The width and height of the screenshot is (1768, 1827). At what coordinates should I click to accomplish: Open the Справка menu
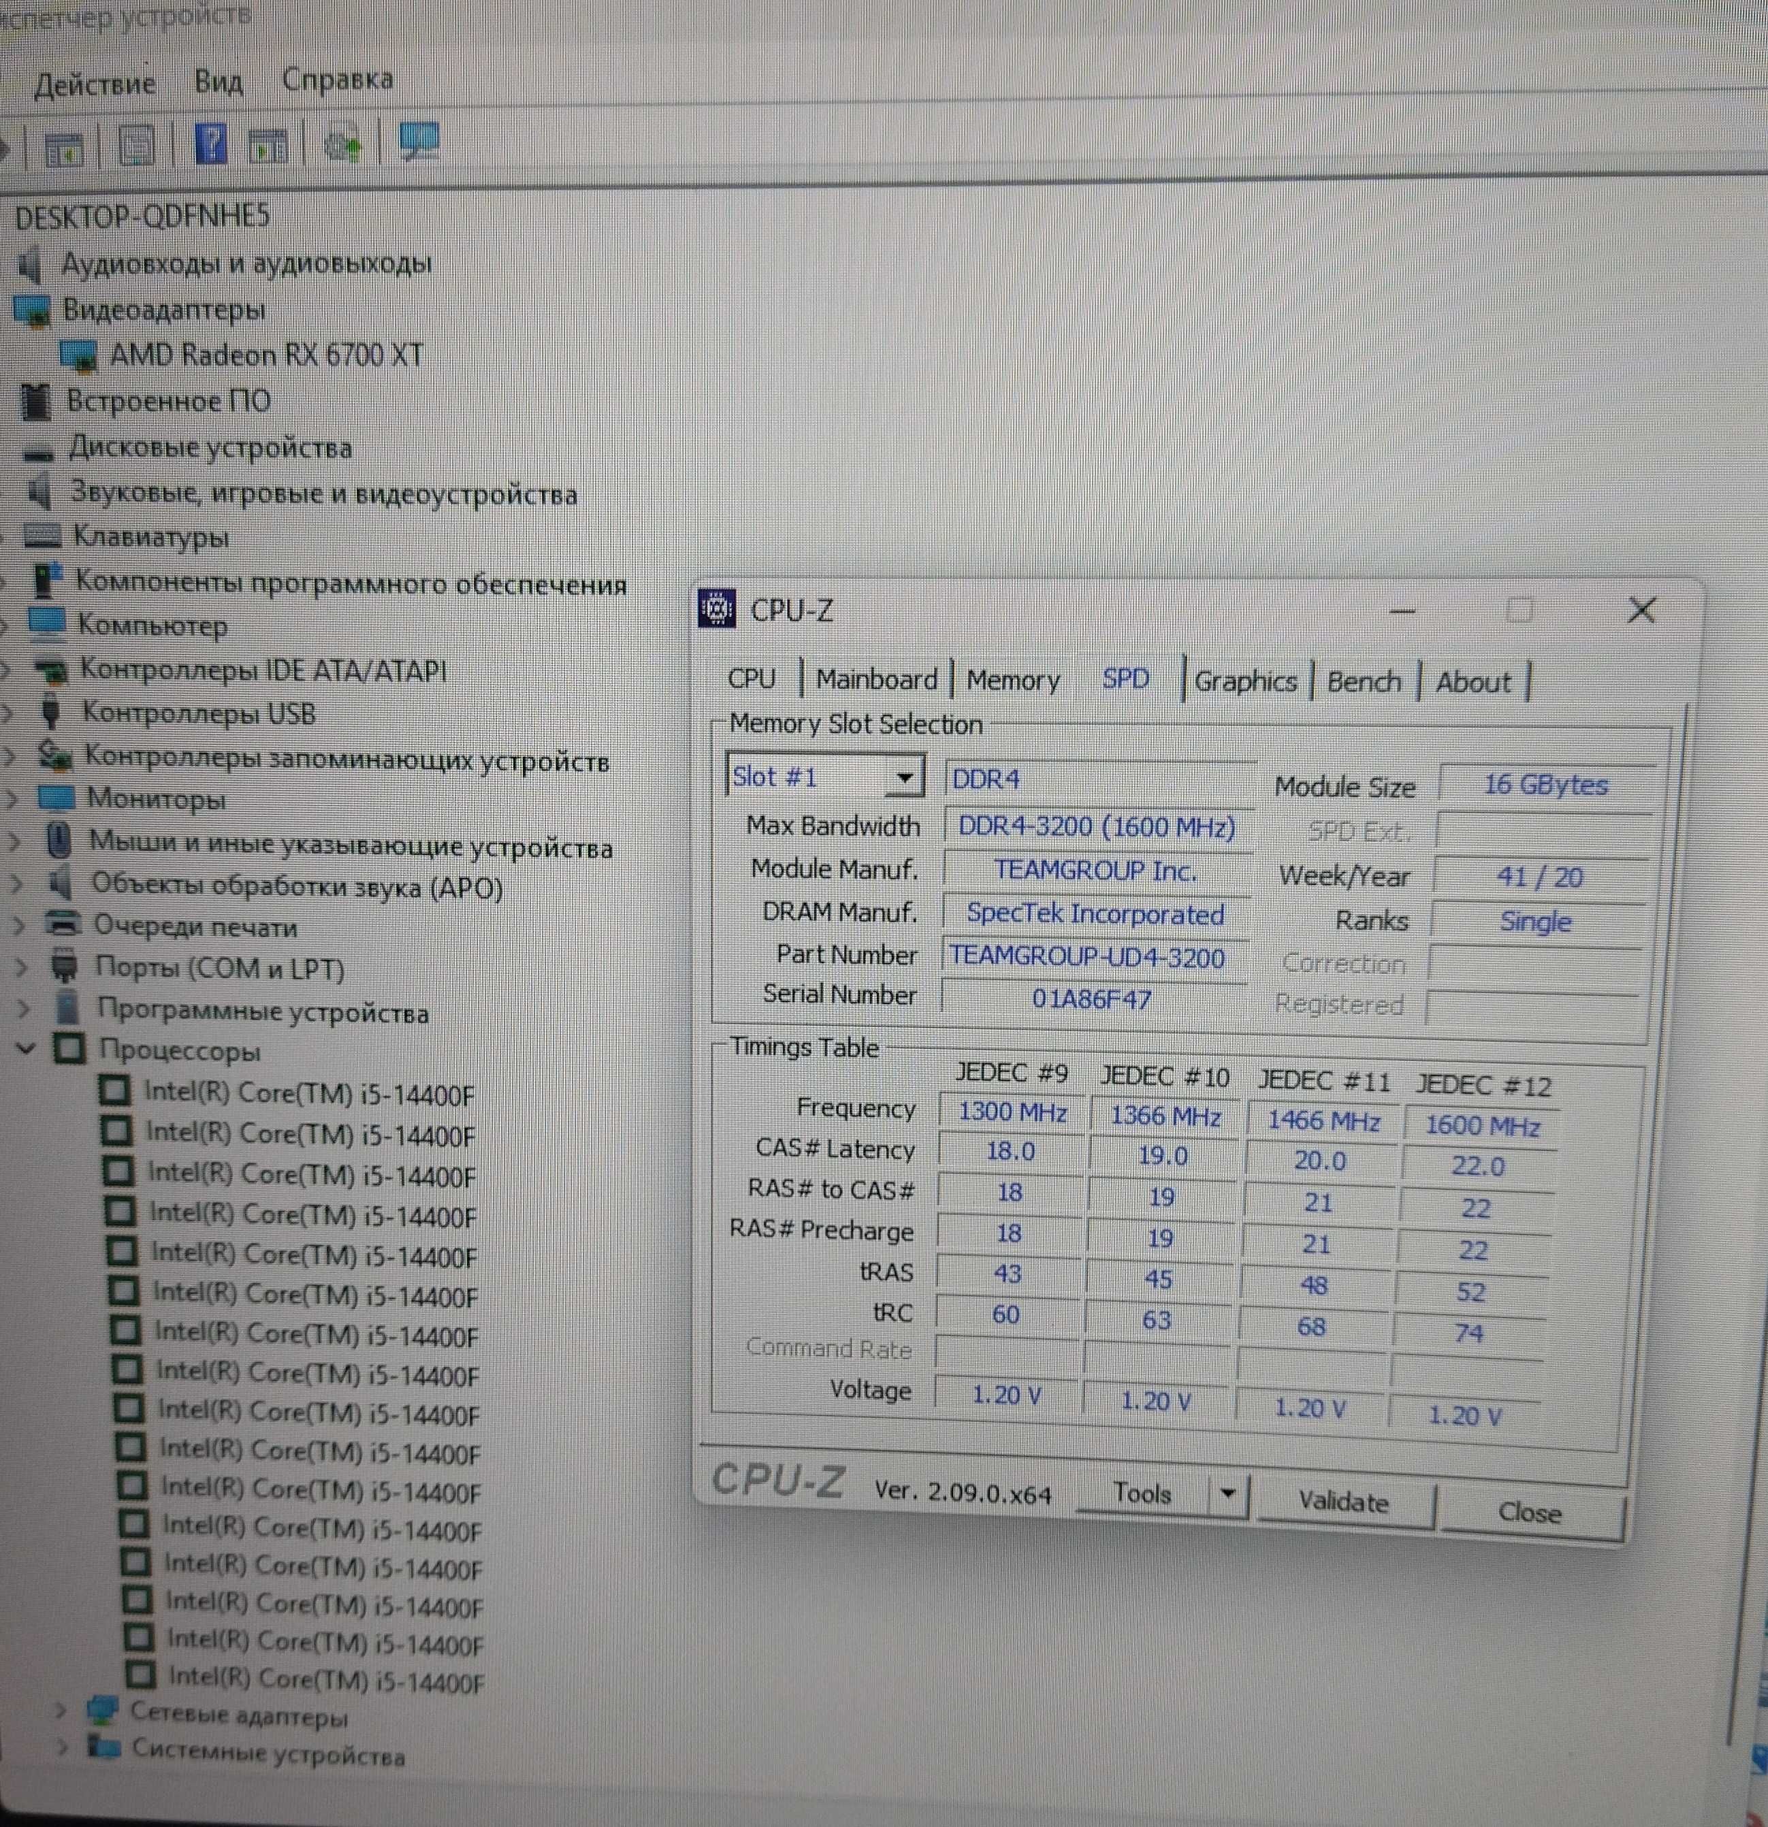tap(338, 79)
